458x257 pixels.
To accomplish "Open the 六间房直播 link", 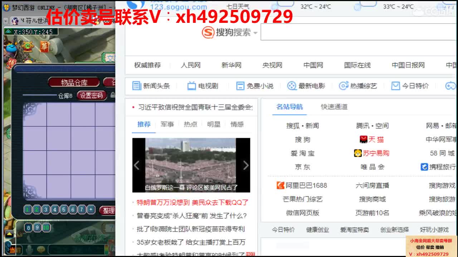I will pyautogui.click(x=372, y=185).
